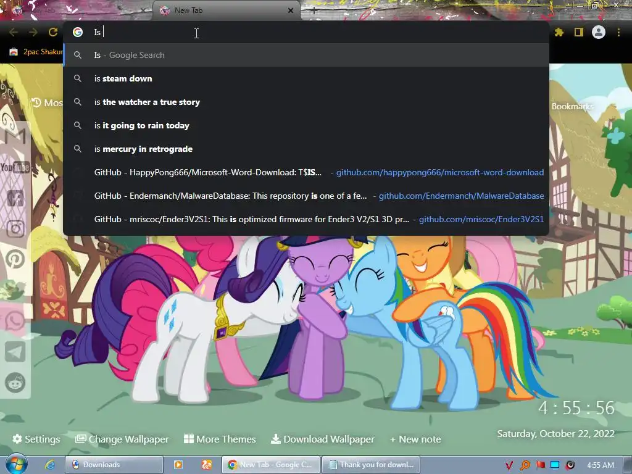Click the Google icon in the address bar

point(78,32)
